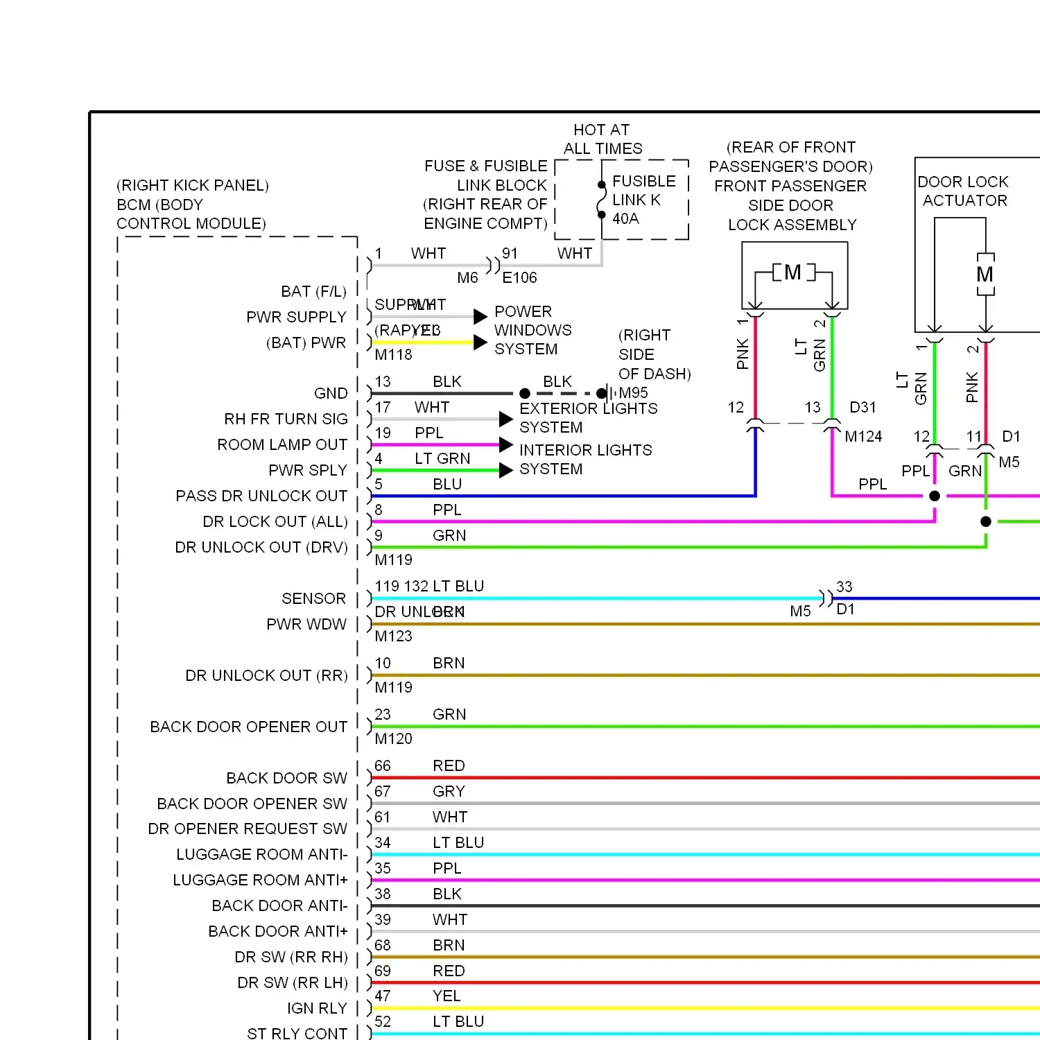The width and height of the screenshot is (1040, 1040).
Task: Click the 'M120' connector label
Action: pos(393,738)
